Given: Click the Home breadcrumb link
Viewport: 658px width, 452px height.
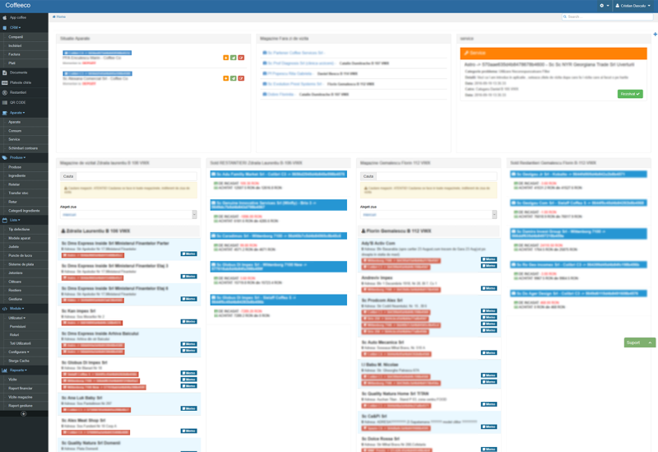Looking at the screenshot, I should [x=61, y=16].
